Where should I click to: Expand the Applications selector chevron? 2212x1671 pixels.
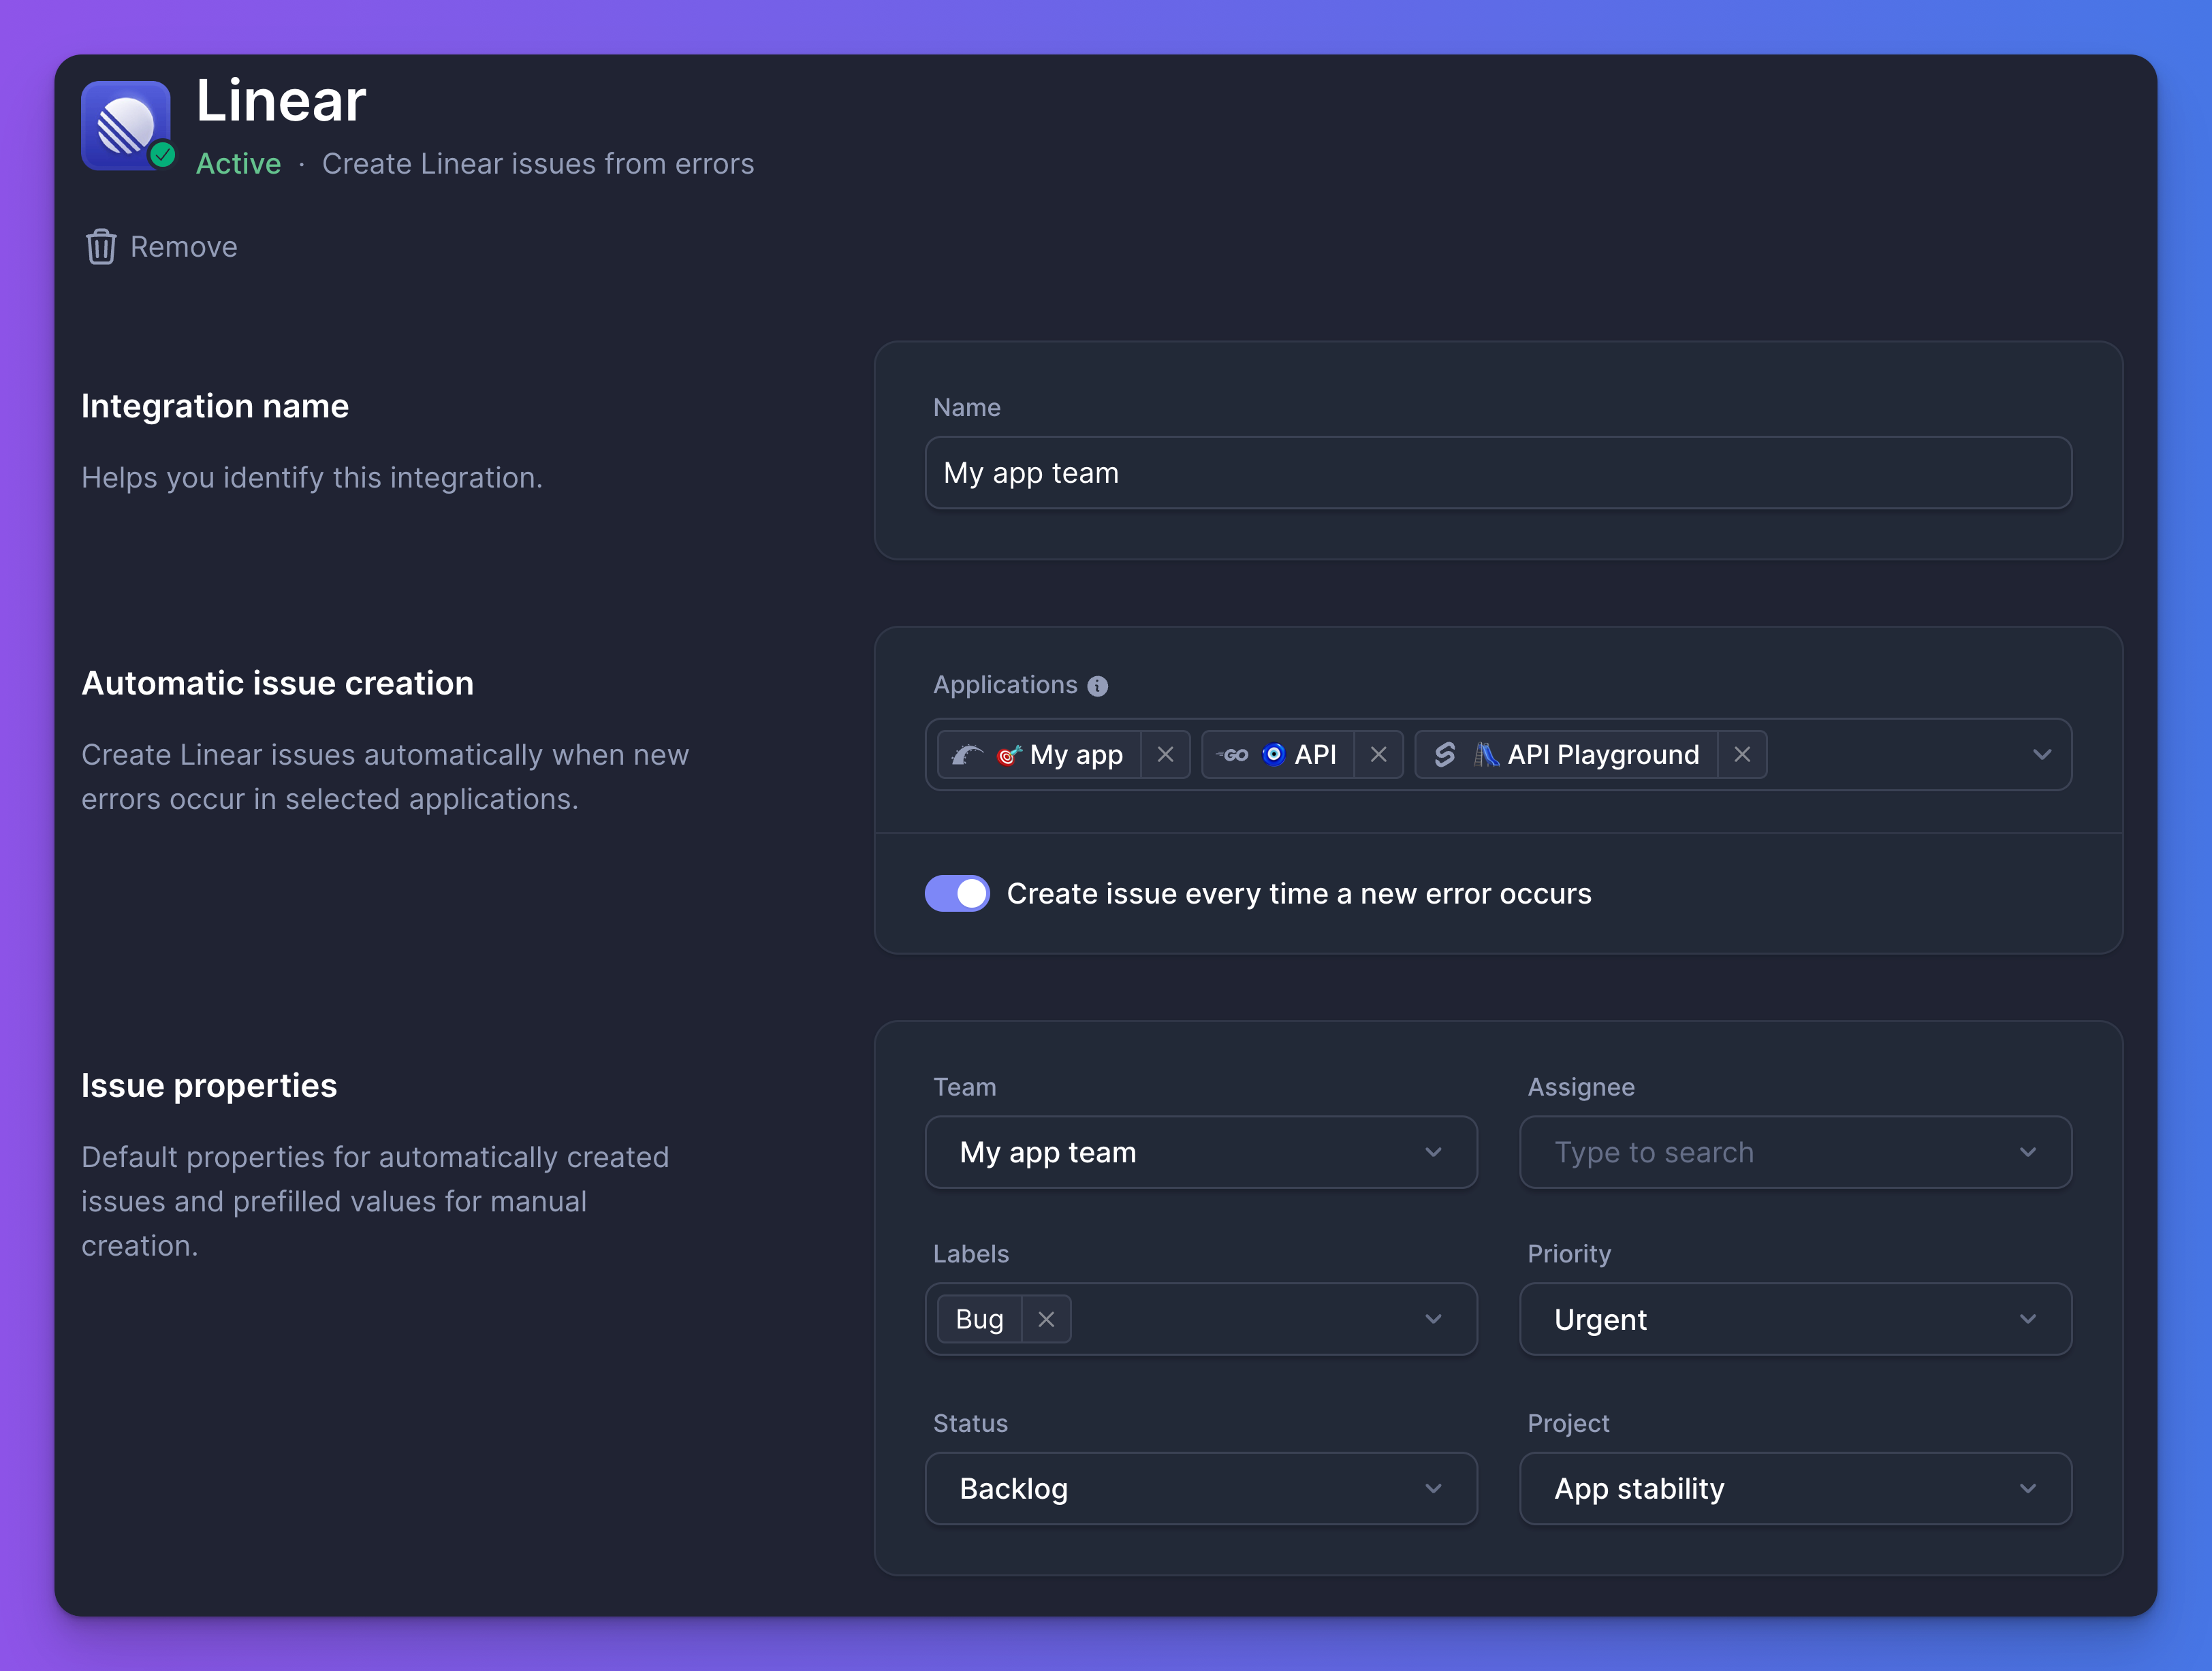2042,755
